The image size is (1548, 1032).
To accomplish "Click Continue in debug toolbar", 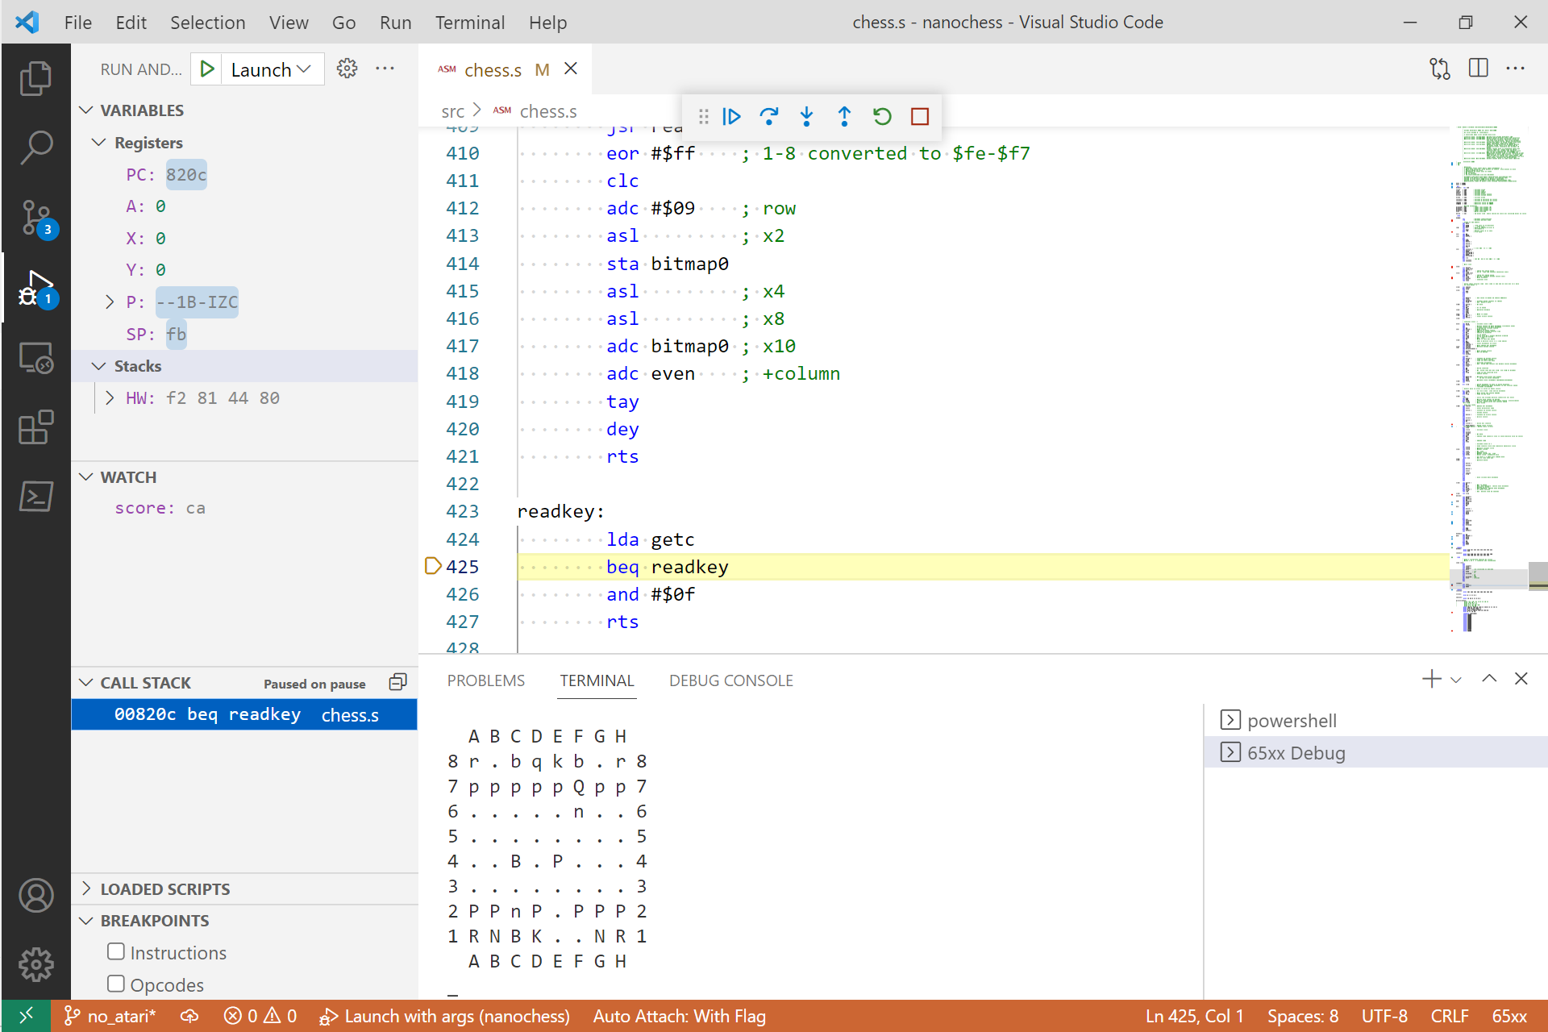I will coord(731,117).
